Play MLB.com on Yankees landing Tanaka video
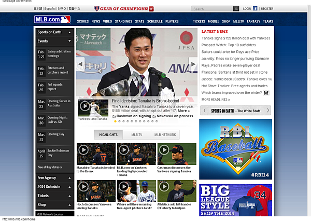Screen dimensions: 311x221 point(136,154)
